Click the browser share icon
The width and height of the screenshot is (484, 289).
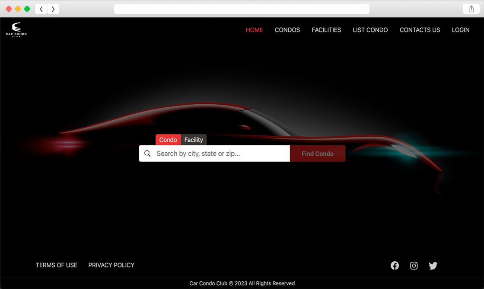(471, 9)
